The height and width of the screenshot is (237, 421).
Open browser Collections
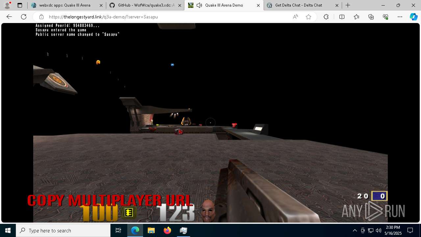371,17
